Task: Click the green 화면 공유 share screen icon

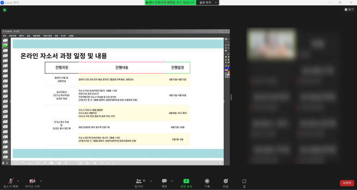Action: click(x=186, y=181)
